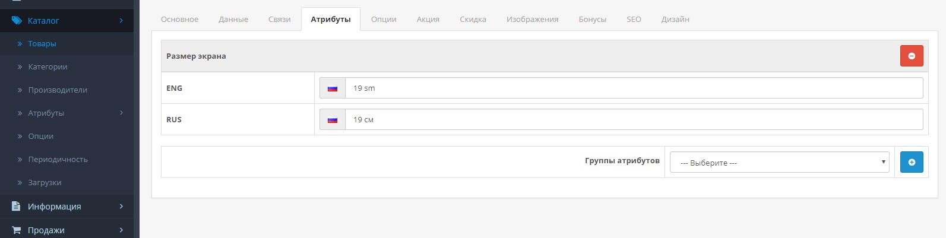
Task: Click the ENG text field with 19 sm
Action: (x=634, y=88)
